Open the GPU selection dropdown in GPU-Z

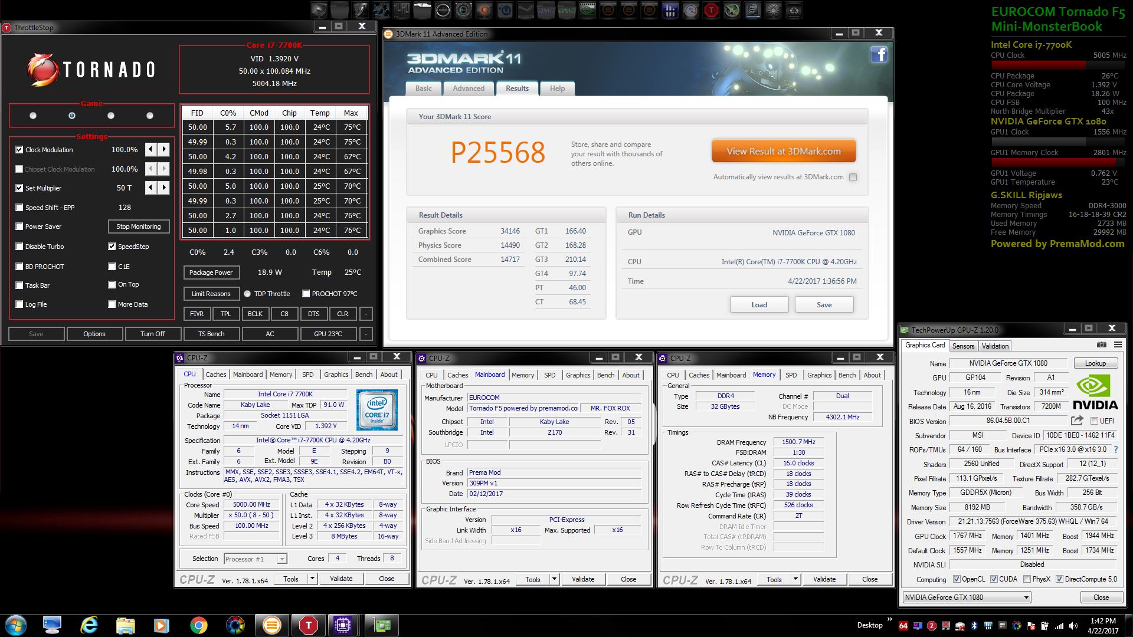coord(1026,597)
